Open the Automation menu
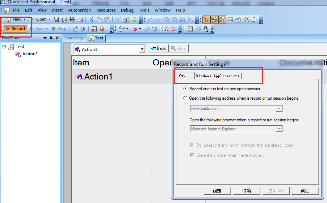The width and height of the screenshot is (327, 203). click(79, 10)
